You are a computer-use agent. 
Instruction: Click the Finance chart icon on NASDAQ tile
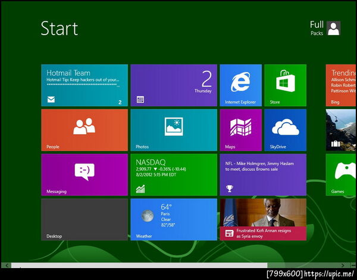pyautogui.click(x=140, y=189)
